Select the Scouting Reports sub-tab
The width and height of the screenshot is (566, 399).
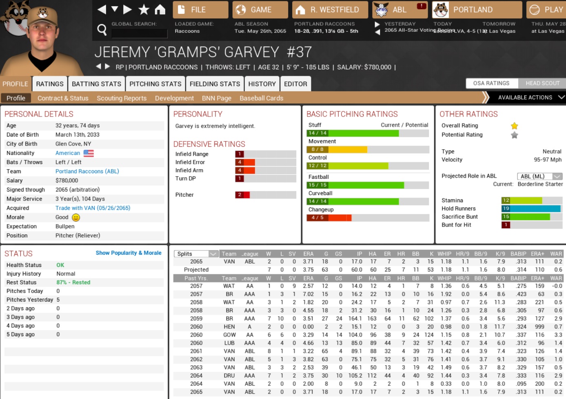click(122, 98)
